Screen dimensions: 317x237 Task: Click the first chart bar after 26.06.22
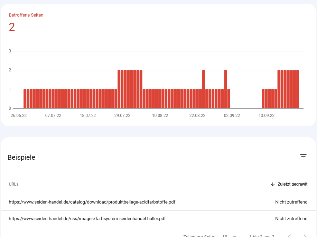click(x=25, y=99)
